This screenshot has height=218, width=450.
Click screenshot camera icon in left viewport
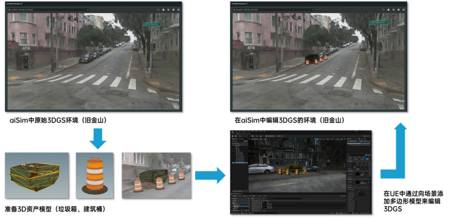pos(162,9)
